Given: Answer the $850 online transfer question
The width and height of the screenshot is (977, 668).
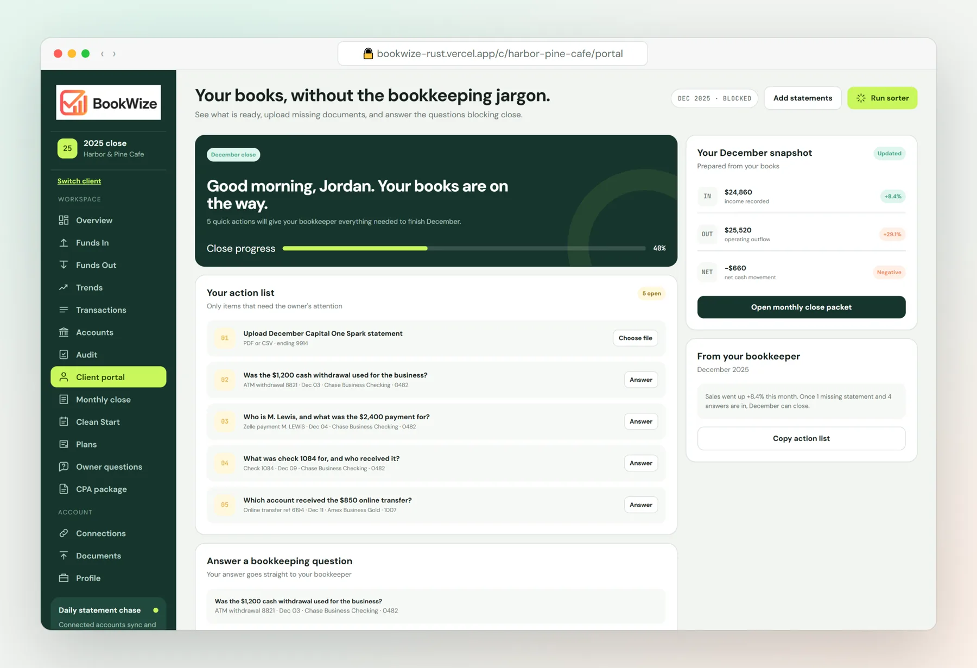Looking at the screenshot, I should pos(640,505).
